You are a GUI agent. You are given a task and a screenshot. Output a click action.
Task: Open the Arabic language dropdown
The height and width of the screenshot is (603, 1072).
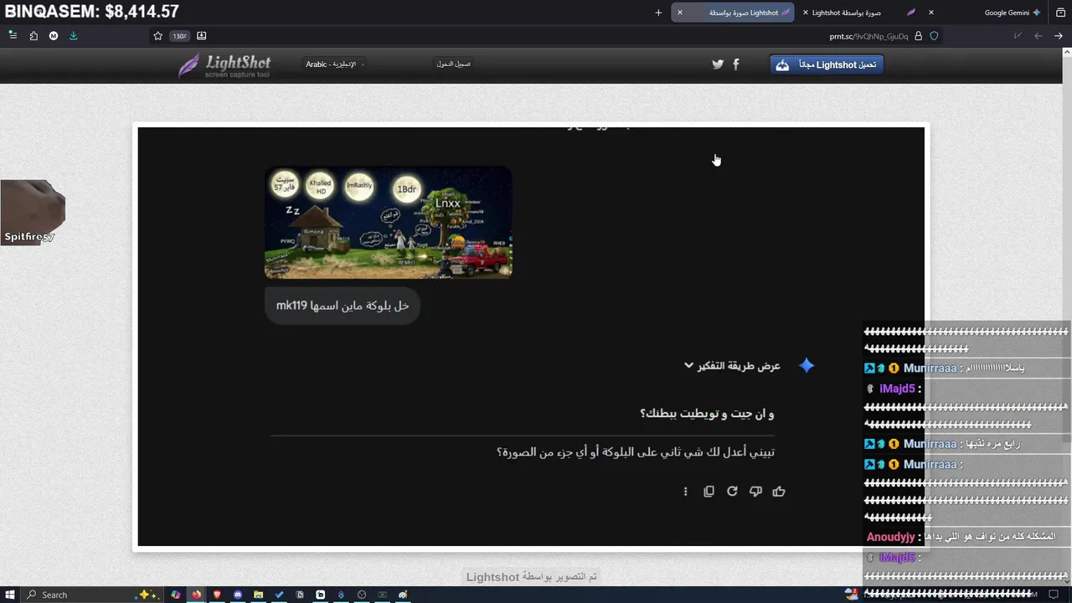(x=334, y=64)
